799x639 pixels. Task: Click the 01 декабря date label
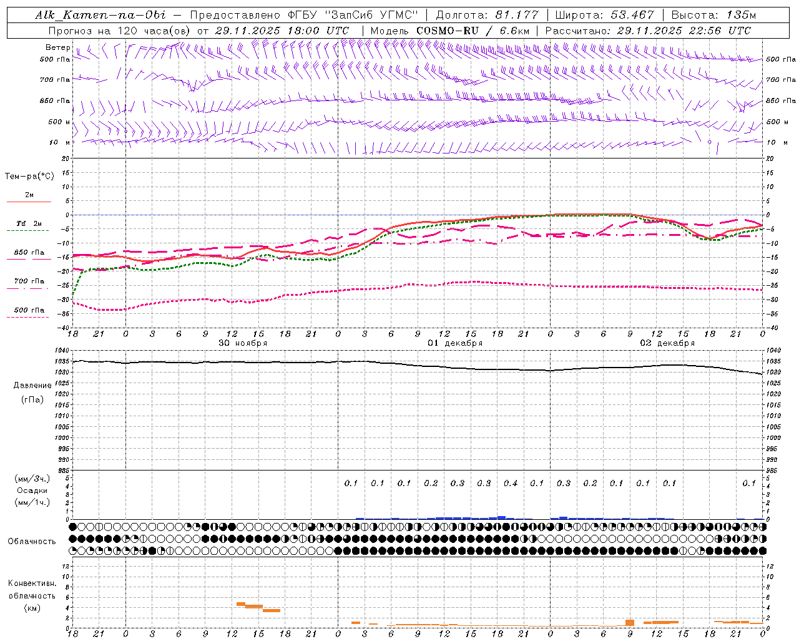pyautogui.click(x=455, y=343)
